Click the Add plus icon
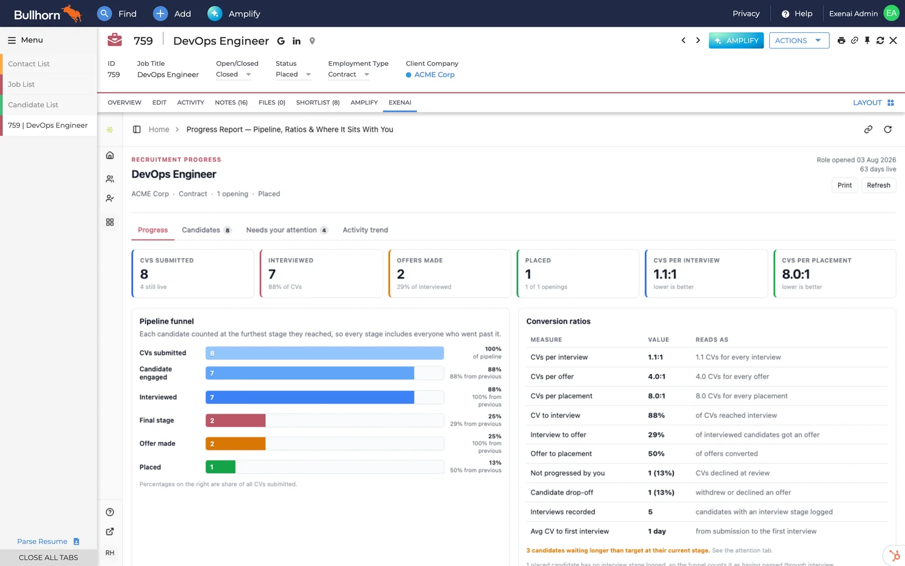The image size is (905, 566). (x=161, y=14)
